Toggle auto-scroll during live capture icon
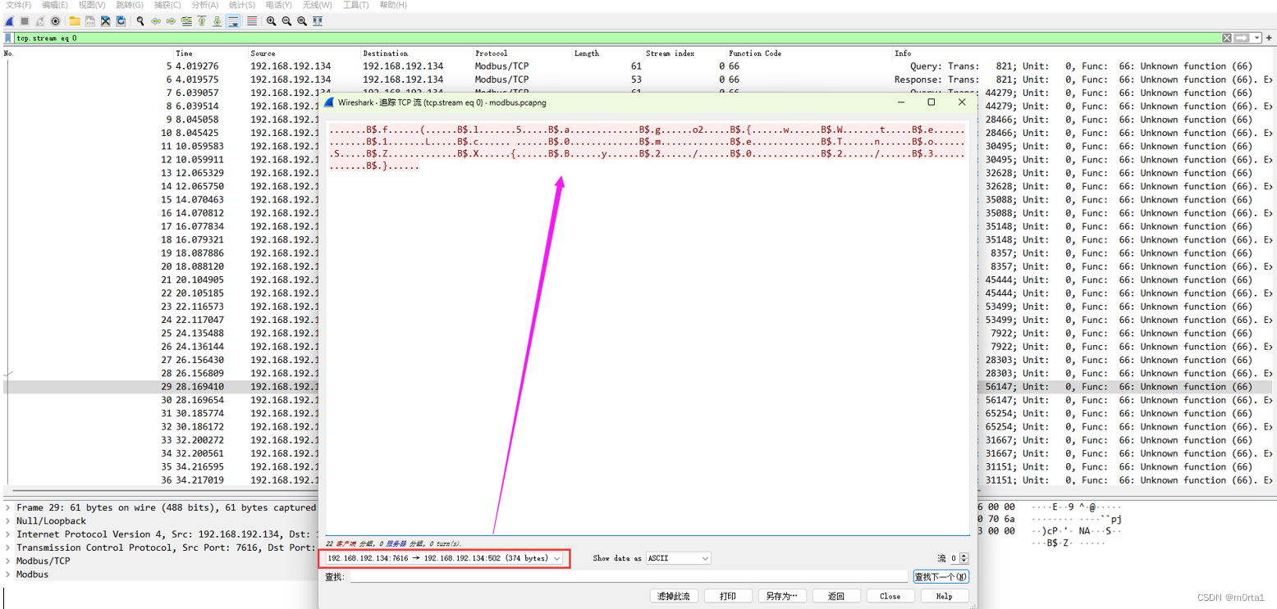 click(234, 21)
